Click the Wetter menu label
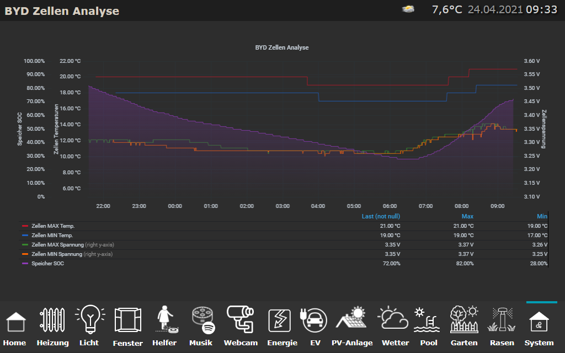The image size is (565, 353). pos(395,343)
